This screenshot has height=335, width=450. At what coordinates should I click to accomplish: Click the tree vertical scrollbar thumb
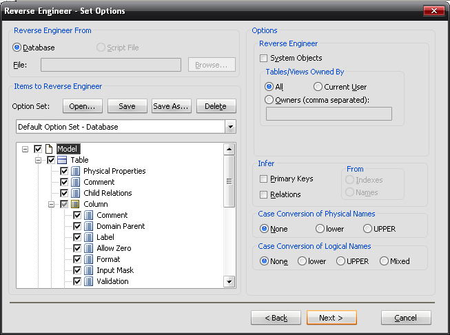[229, 181]
